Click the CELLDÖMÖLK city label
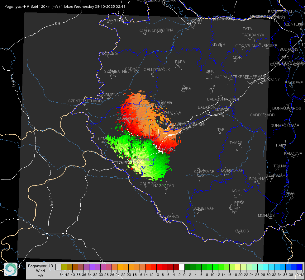 coord(157,70)
